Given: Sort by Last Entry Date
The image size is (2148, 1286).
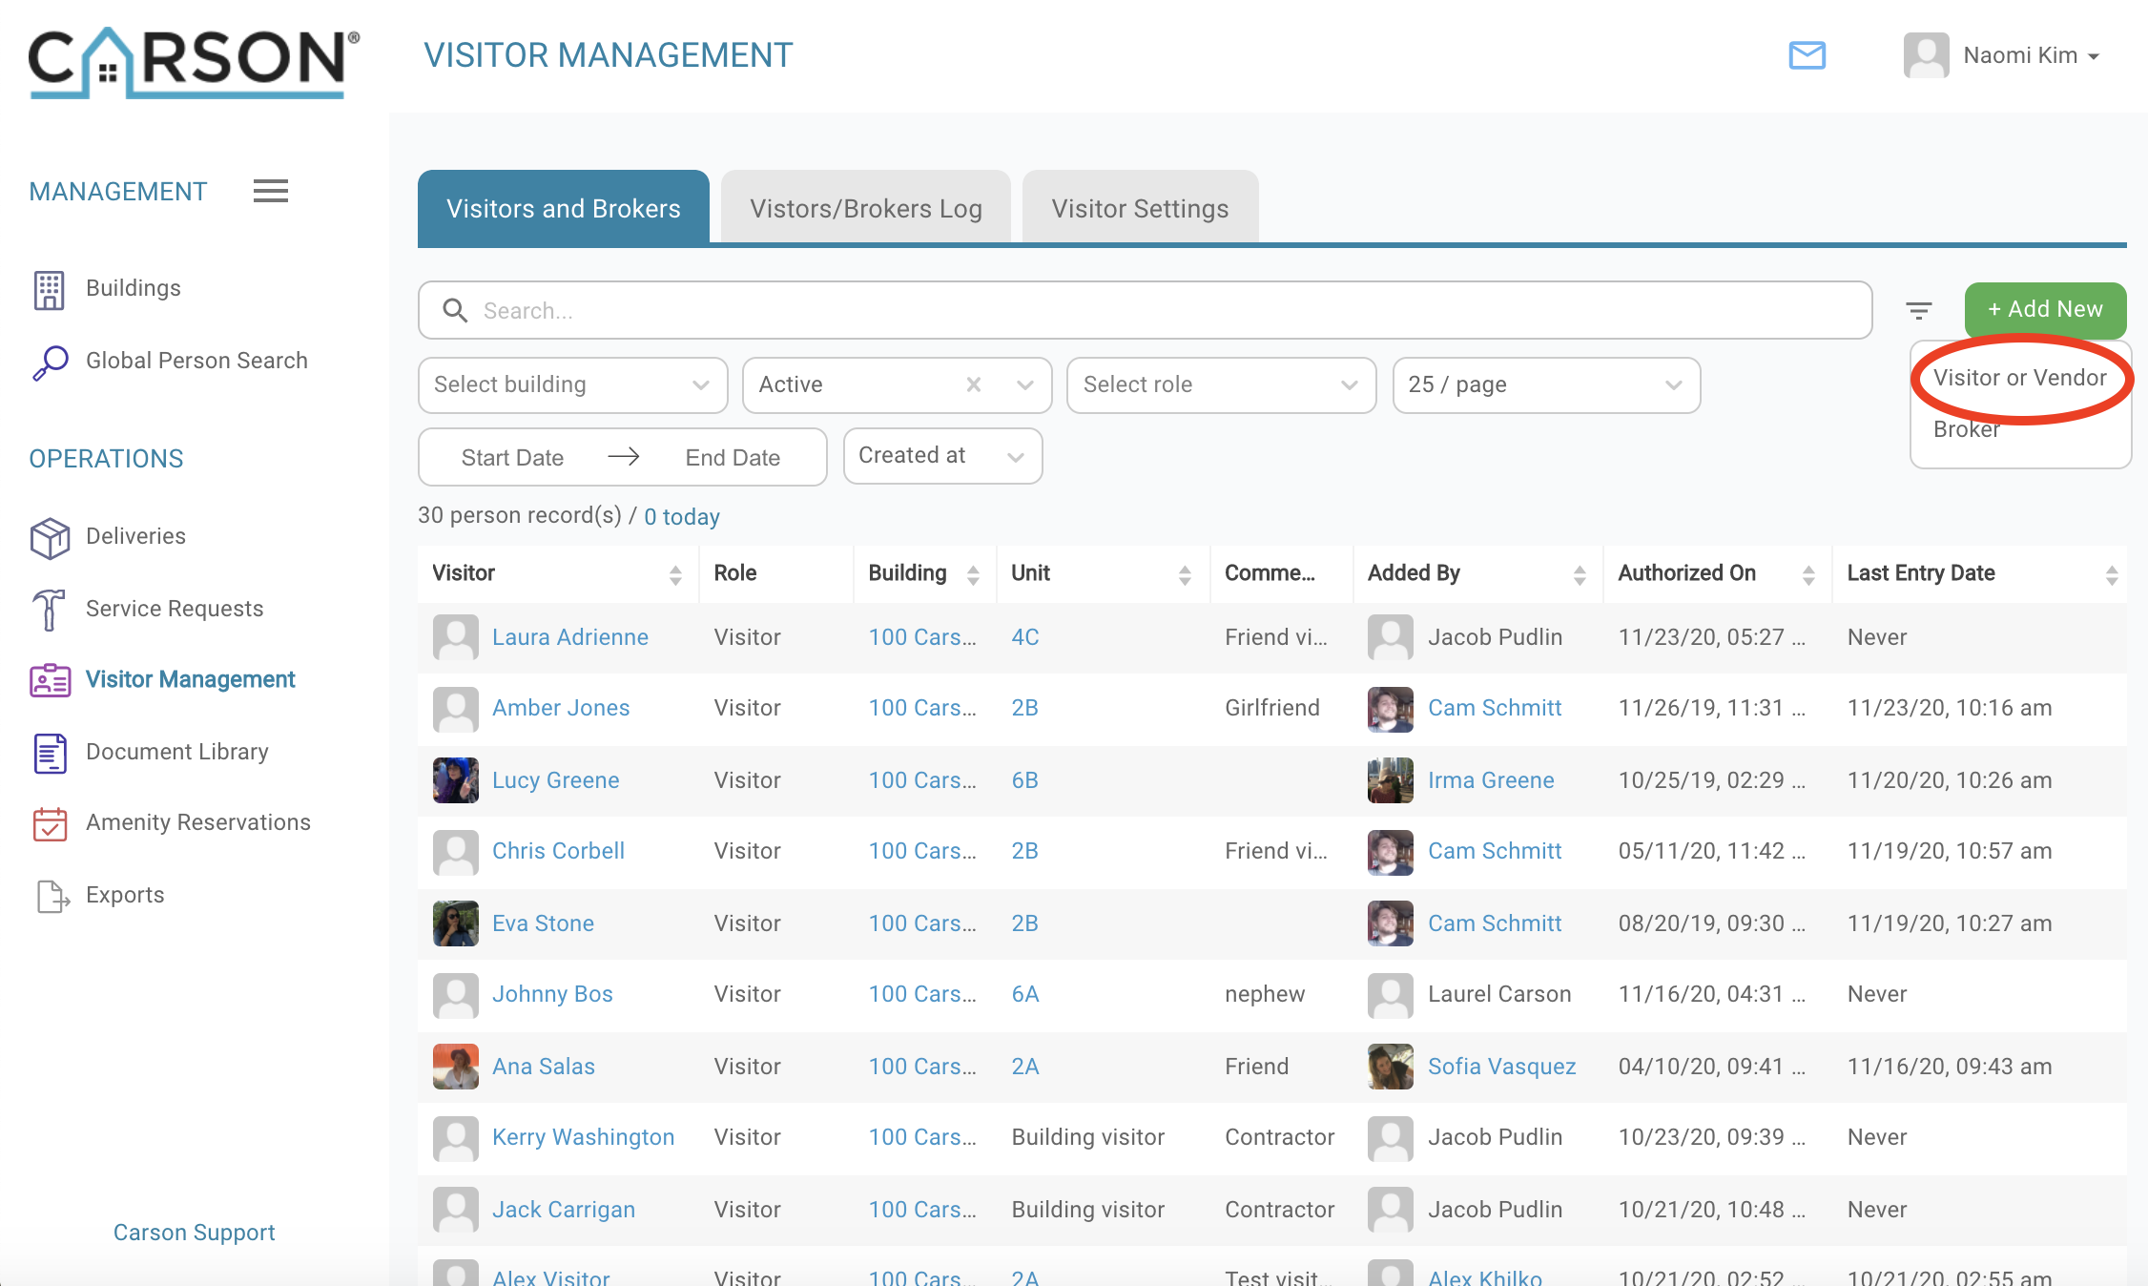Looking at the screenshot, I should pos(2111,574).
